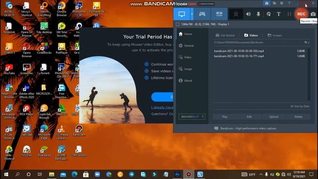Toggle microphone recording in Bandicam
Viewport: 318px width, 179px height.
258,14
